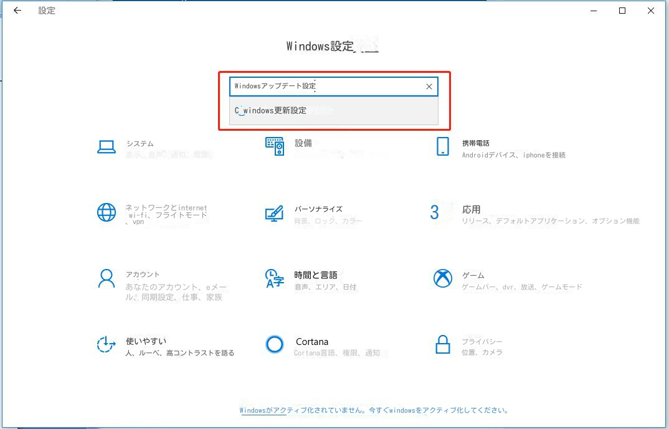The width and height of the screenshot is (669, 429).
Task: Open the network globe icon
Action: (x=107, y=212)
